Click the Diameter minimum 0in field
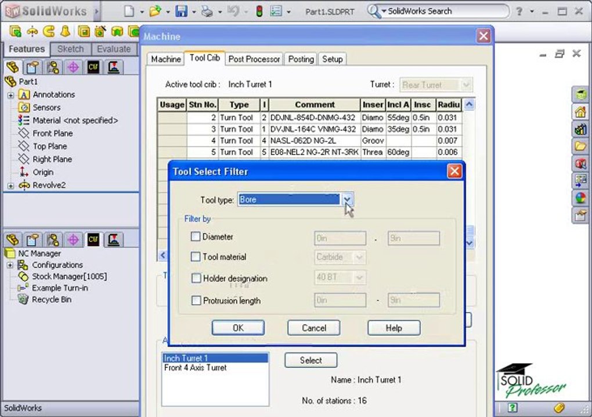 (x=340, y=238)
